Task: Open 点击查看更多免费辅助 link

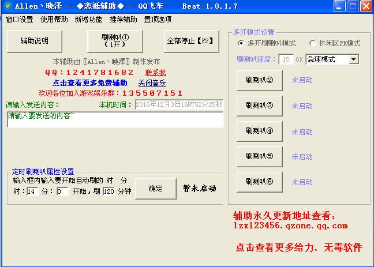Action: coord(90,83)
